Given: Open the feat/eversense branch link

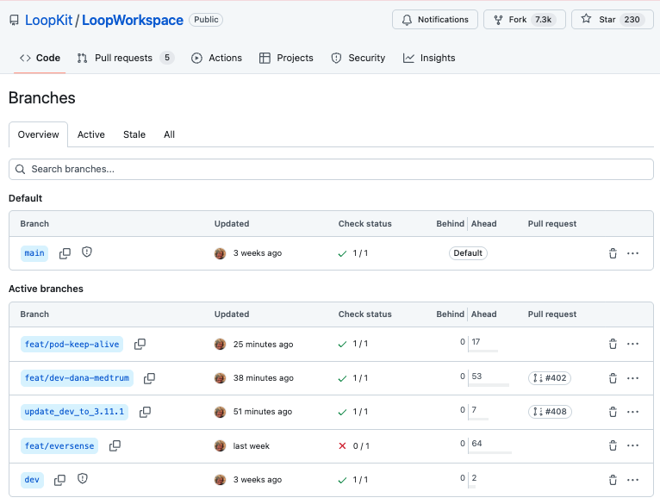Looking at the screenshot, I should click(59, 445).
